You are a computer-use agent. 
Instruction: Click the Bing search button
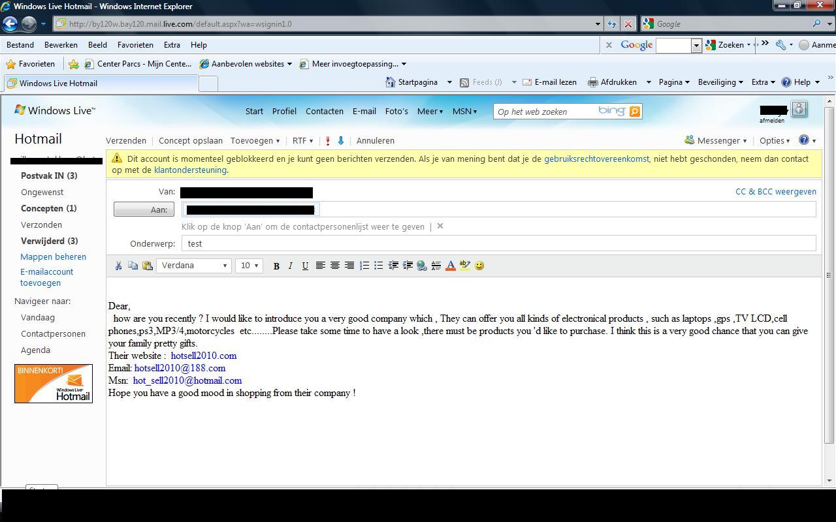pyautogui.click(x=635, y=112)
